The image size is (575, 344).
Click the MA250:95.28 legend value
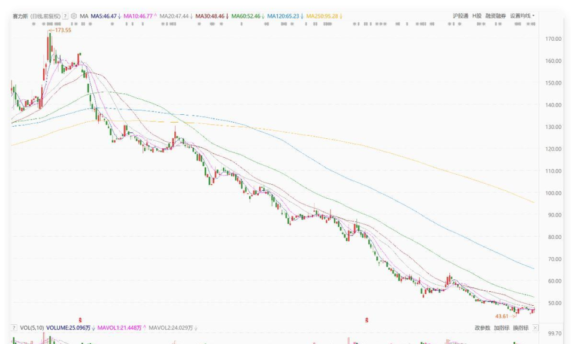click(x=322, y=16)
